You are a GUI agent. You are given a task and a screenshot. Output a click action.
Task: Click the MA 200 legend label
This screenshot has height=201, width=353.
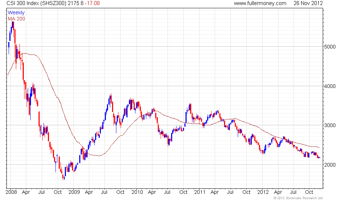17,19
